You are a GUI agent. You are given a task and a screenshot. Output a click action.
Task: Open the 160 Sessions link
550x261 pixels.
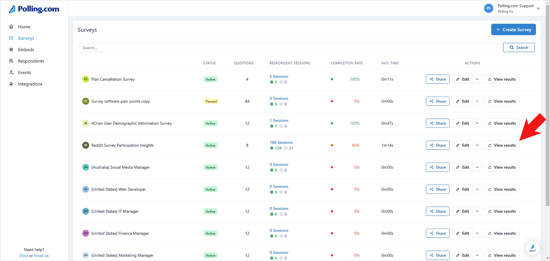tap(281, 142)
